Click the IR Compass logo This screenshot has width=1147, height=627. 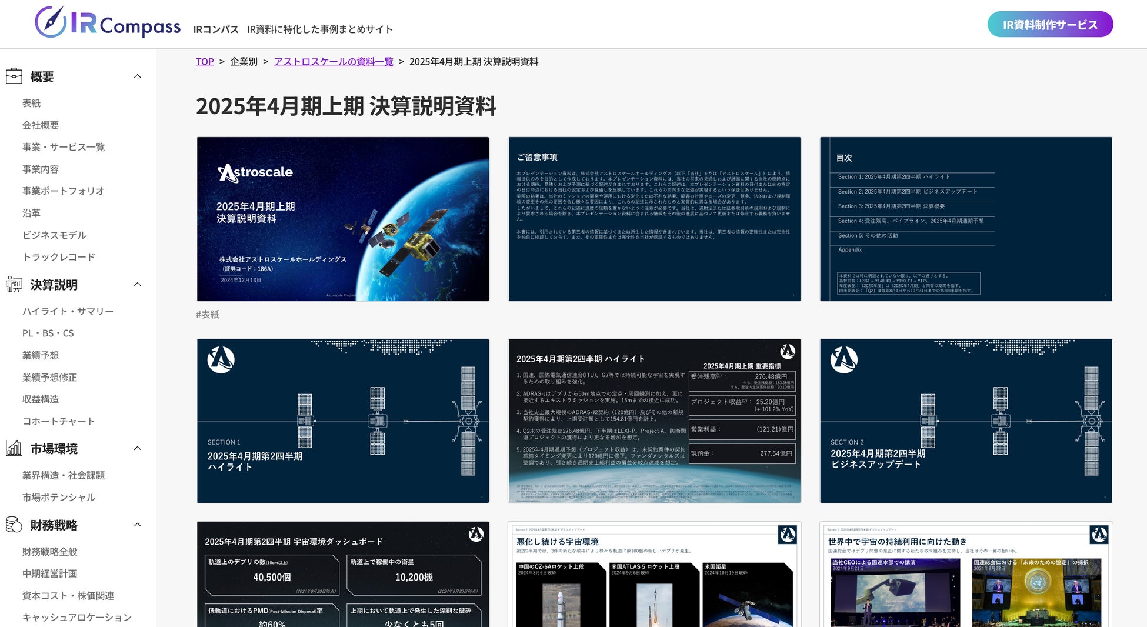[108, 22]
